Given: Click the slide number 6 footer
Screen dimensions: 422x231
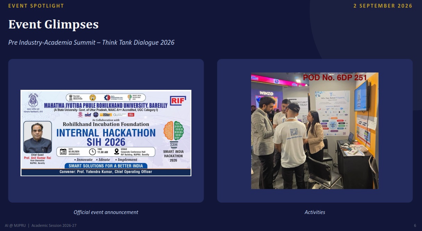Looking at the screenshot, I should coord(415,225).
